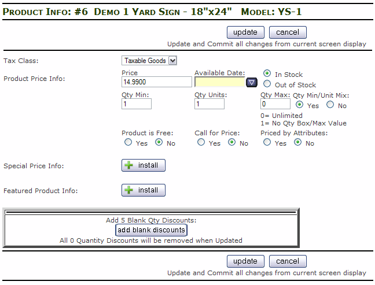Set Qty Min/Unit Mix to No
This screenshot has width=375, height=285.
coord(330,105)
